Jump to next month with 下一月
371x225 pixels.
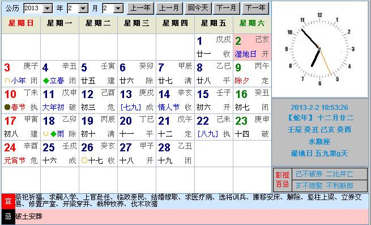coord(227,9)
